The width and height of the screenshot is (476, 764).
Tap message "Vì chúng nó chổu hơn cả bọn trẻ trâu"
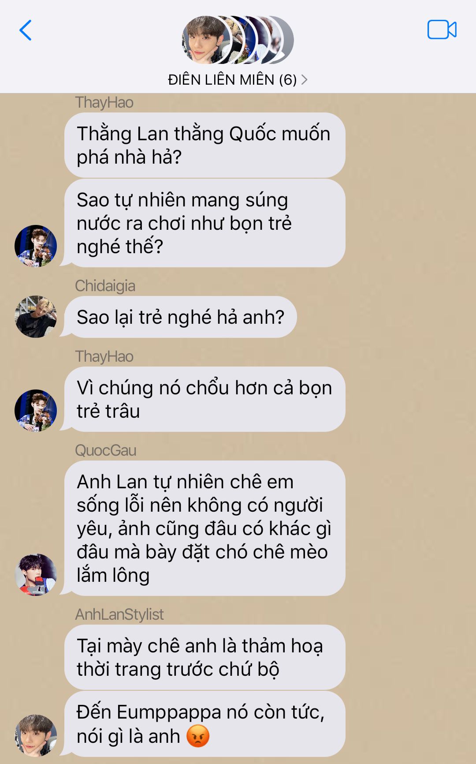(x=205, y=399)
